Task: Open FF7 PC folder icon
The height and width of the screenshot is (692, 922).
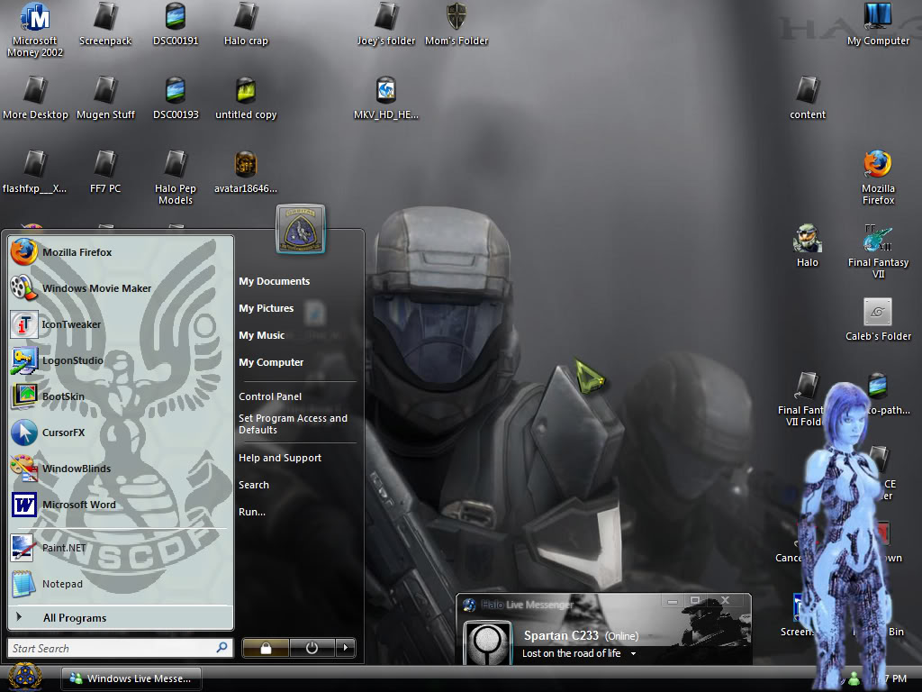Action: pos(105,172)
